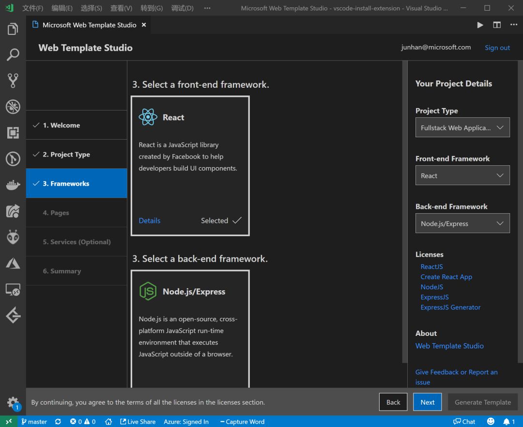Open the 转到(G) menu
The width and height of the screenshot is (523, 427).
[x=152, y=8]
